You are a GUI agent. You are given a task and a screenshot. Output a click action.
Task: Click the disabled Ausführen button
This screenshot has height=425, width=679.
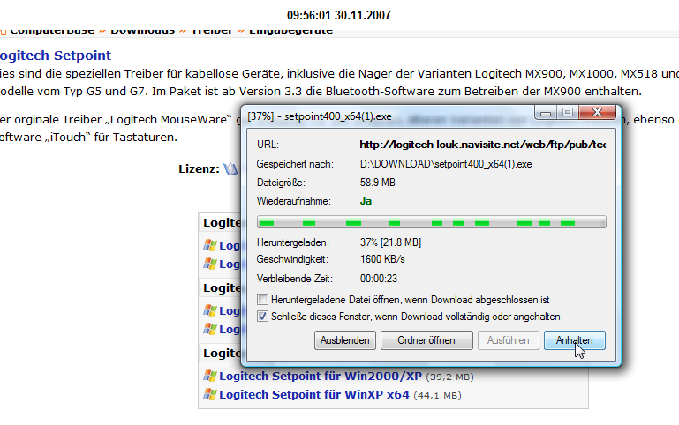click(508, 340)
